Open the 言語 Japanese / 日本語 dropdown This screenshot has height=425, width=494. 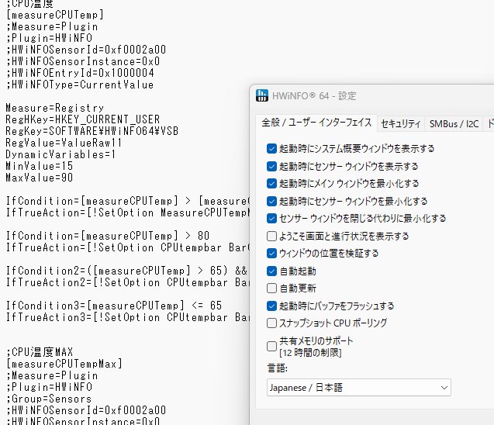pos(359,388)
